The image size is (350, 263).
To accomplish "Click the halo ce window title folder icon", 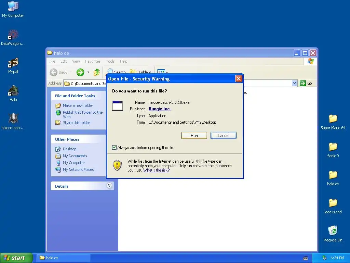I will pos(50,53).
